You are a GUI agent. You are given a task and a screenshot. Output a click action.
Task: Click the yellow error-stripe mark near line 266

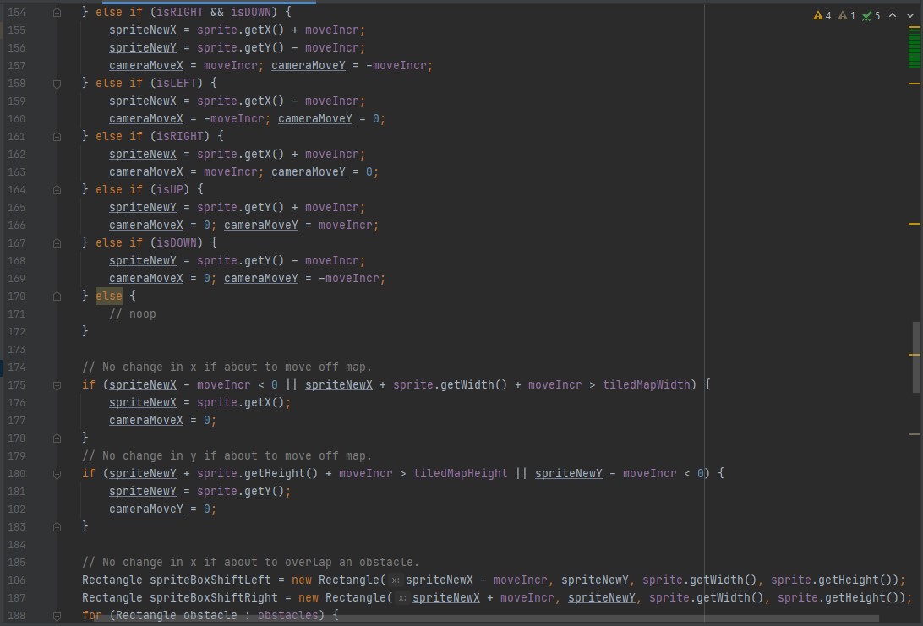(x=915, y=225)
